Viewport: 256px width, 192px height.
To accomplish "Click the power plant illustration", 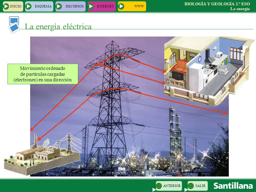I will point(42,154).
